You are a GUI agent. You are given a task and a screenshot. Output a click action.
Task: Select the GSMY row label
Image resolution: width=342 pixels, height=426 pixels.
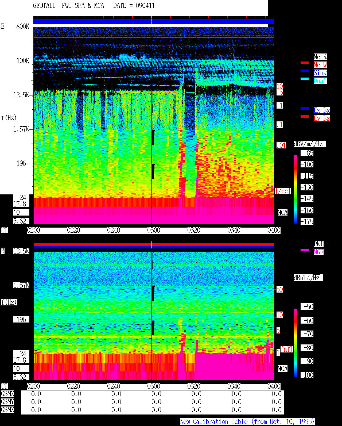click(x=7, y=402)
